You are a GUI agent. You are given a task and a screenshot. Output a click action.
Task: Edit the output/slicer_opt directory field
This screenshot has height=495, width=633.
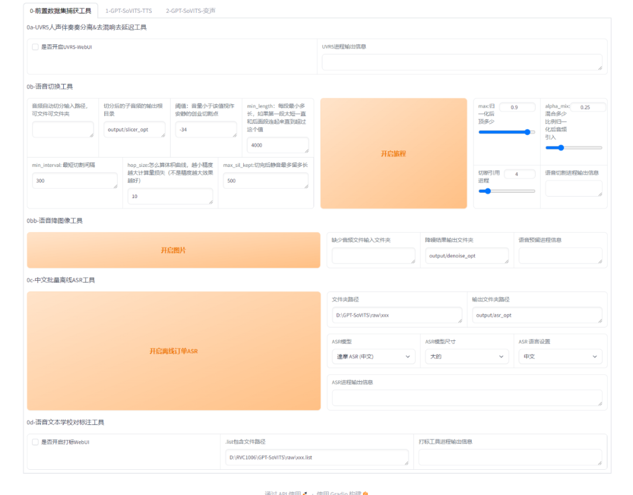(134, 129)
